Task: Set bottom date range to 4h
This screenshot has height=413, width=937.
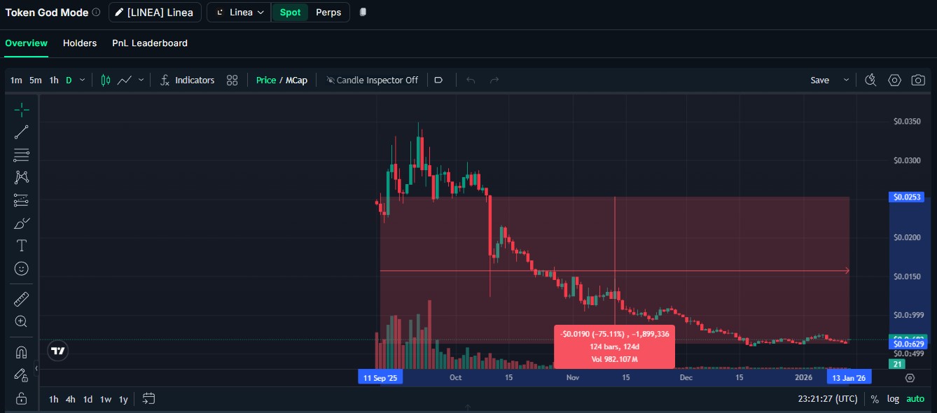Action: pyautogui.click(x=71, y=400)
